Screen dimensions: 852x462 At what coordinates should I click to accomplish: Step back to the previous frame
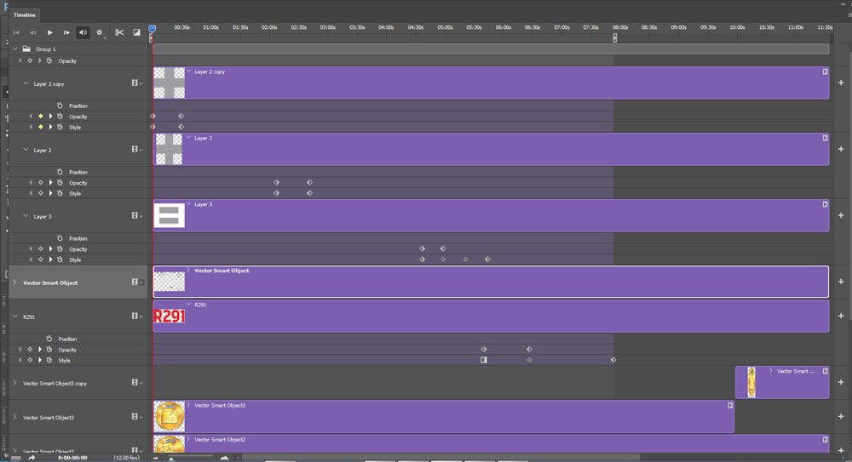coord(32,32)
